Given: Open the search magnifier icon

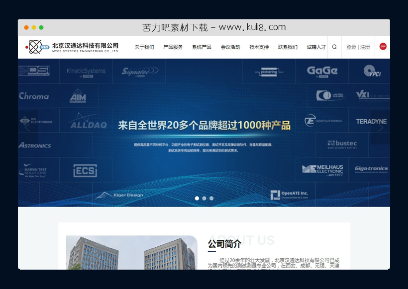Looking at the screenshot, I should pyautogui.click(x=334, y=47).
